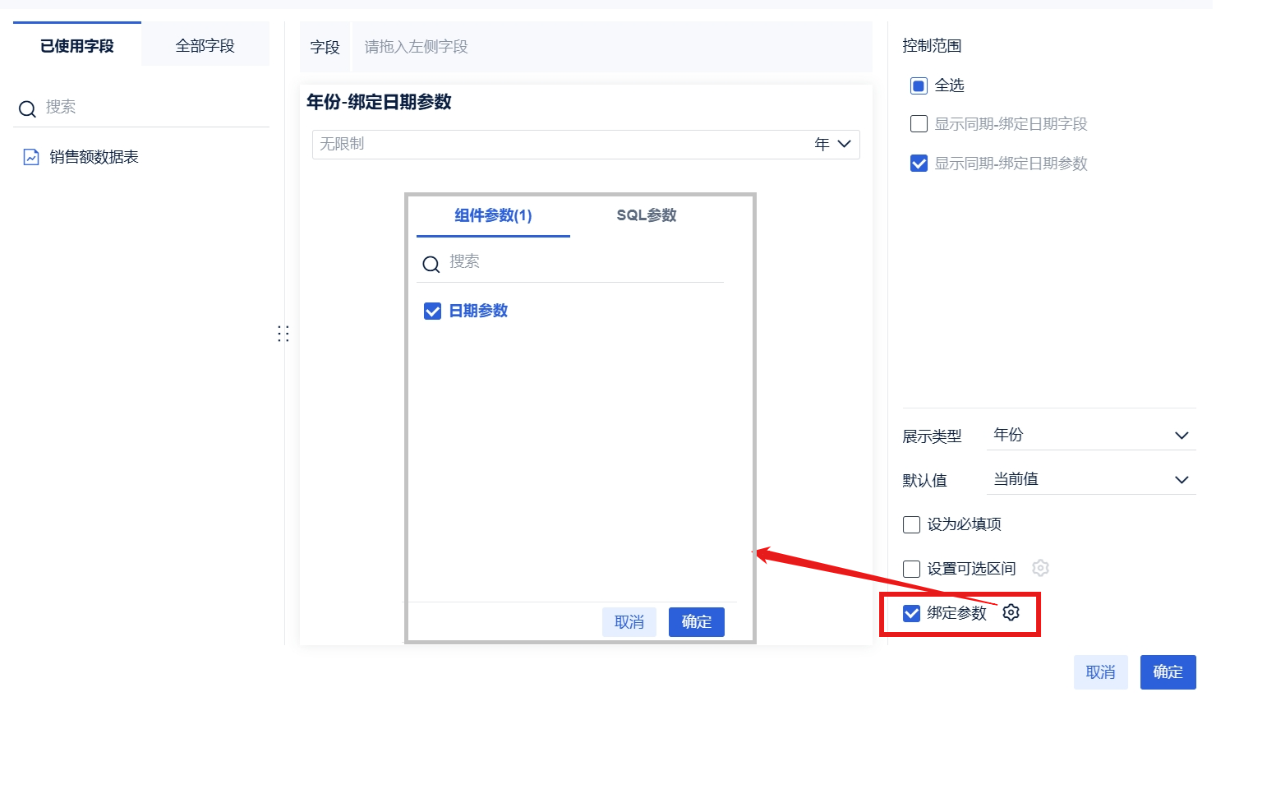Viewport: 1262px width, 789px height.
Task: Click the search magnifier icon in the left field panel
Action: pyautogui.click(x=27, y=108)
